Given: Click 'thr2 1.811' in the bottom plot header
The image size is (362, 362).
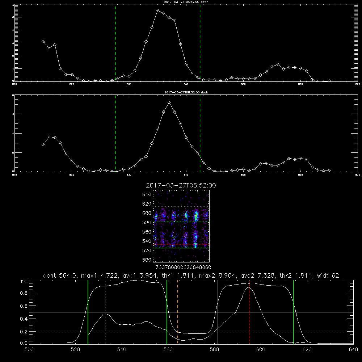Looking at the screenshot, I should coord(296,275).
